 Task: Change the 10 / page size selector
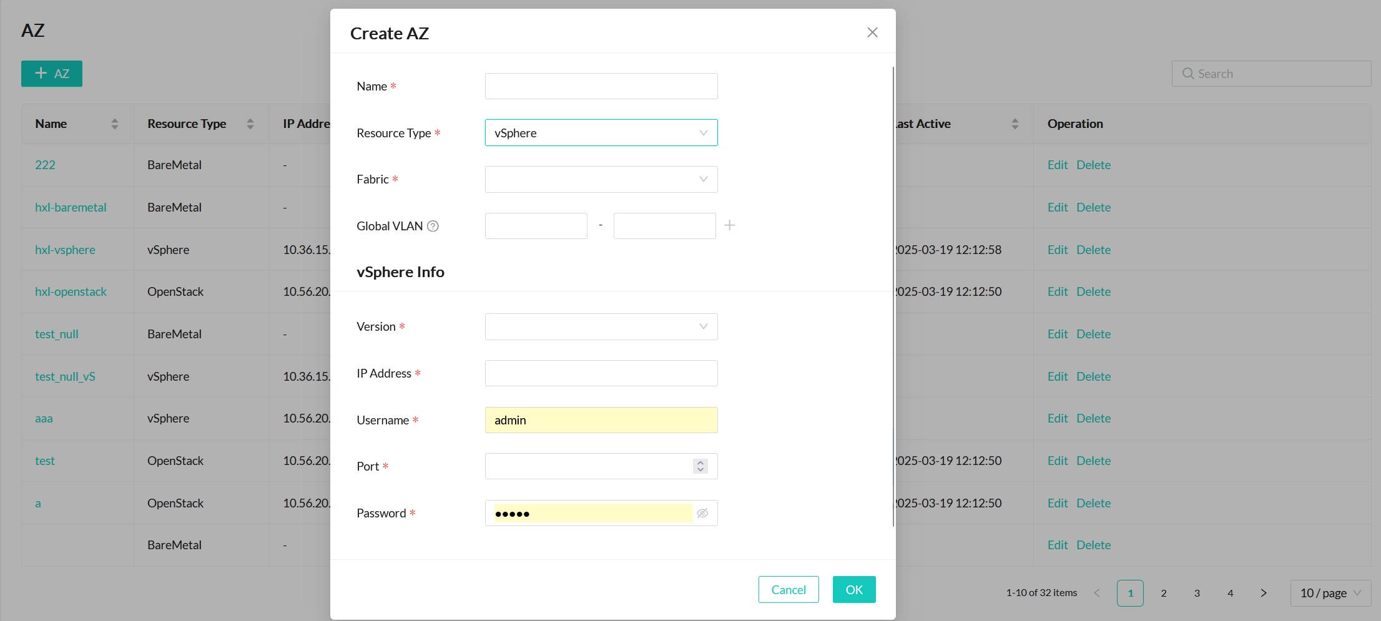coord(1330,593)
